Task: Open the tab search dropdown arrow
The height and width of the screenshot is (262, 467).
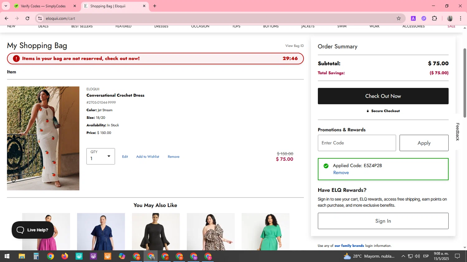Action: point(6,6)
